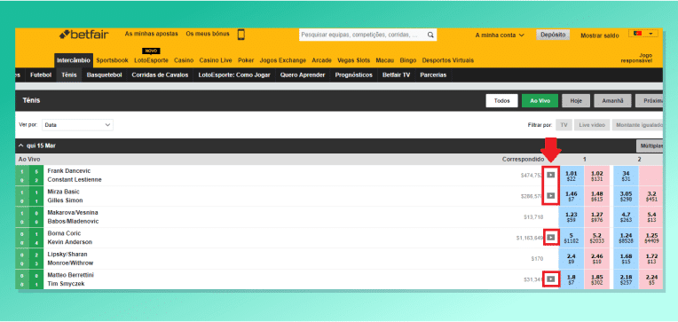The height and width of the screenshot is (322, 678).
Task: Show Ao Vivo matches only
Action: (540, 101)
